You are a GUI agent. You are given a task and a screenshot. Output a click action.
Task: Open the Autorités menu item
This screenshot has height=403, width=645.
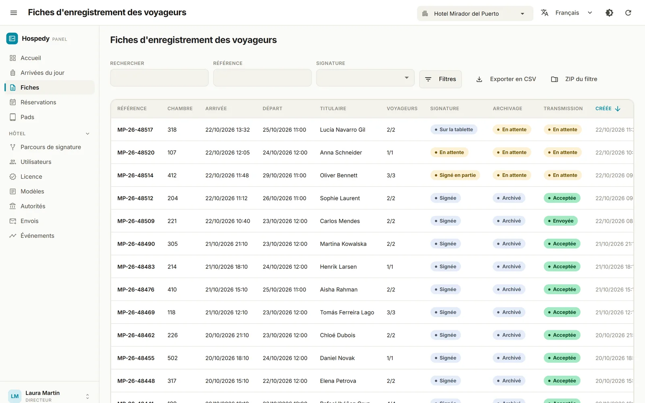50,206
